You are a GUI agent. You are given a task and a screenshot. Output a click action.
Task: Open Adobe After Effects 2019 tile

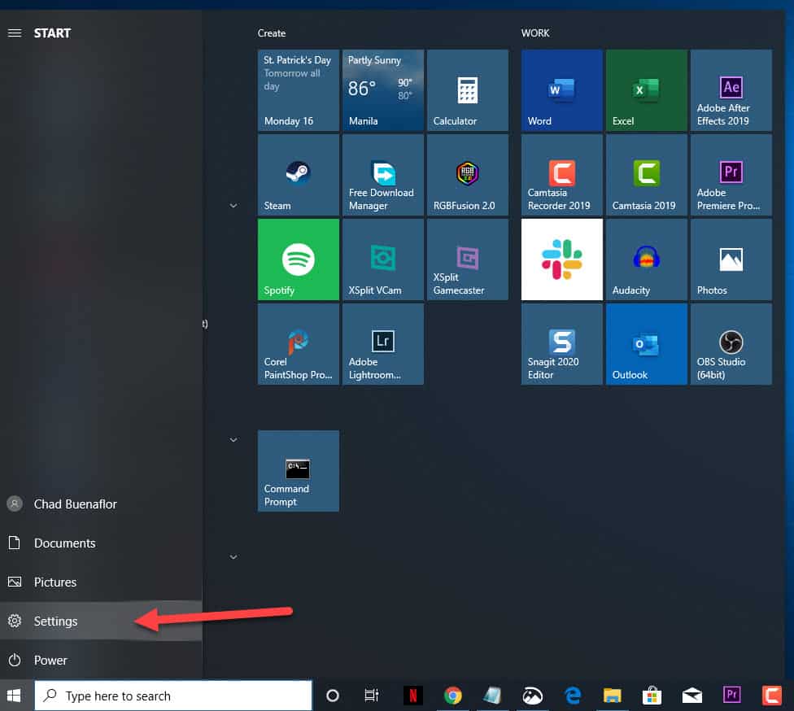pos(731,90)
